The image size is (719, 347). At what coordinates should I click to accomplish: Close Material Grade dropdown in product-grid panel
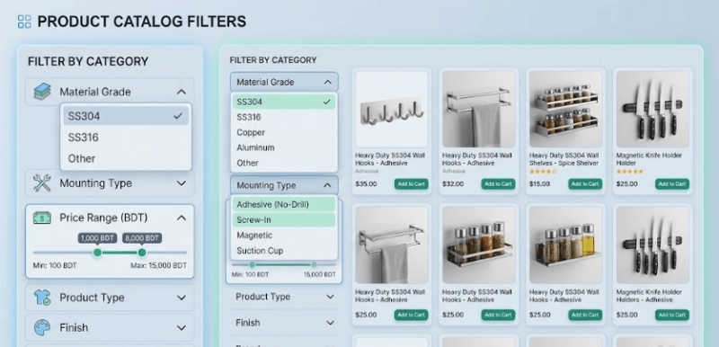click(327, 82)
